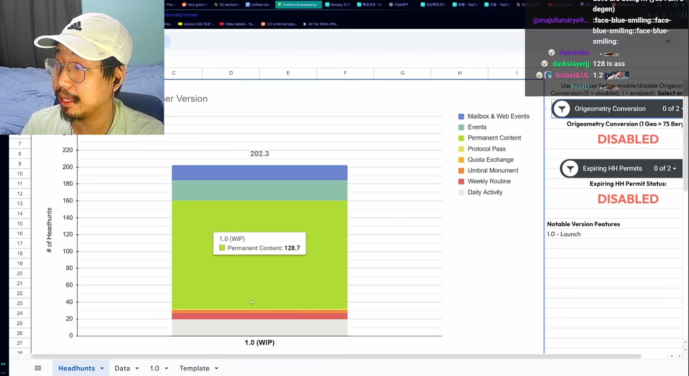Open the Data sheet tab dropdown arrow

click(137, 369)
